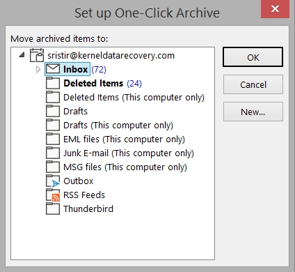Click the Inbox envelope icon

[53, 69]
